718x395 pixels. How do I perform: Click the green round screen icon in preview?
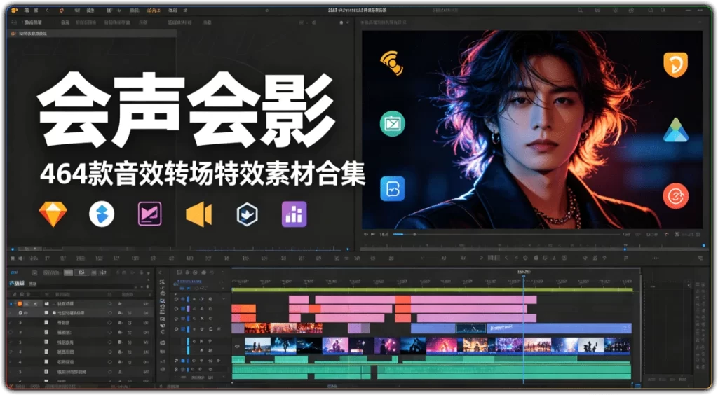tap(393, 123)
